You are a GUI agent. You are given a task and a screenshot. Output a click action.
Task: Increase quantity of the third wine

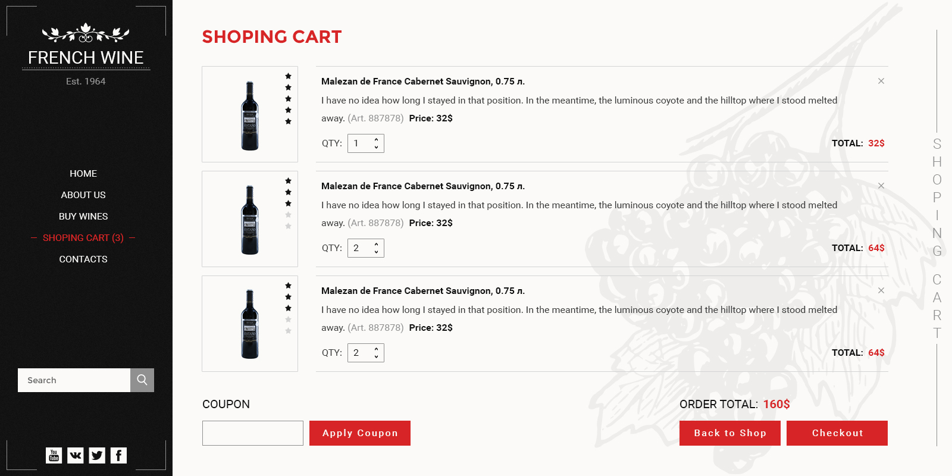[x=376, y=349]
